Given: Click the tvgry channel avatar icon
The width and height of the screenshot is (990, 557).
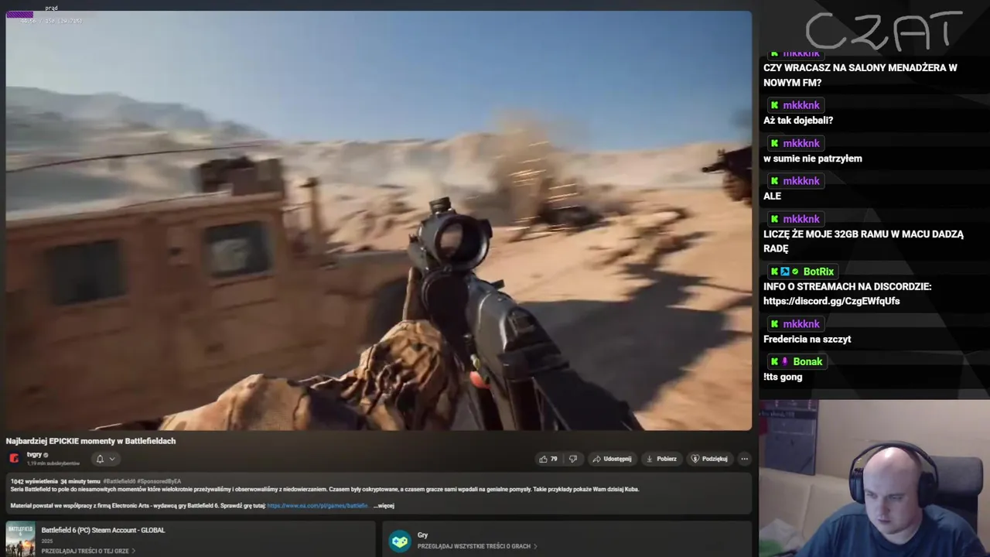Looking at the screenshot, I should [14, 459].
